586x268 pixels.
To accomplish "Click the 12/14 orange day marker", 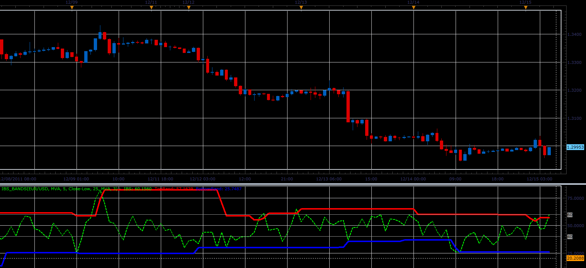I will 413,7.
